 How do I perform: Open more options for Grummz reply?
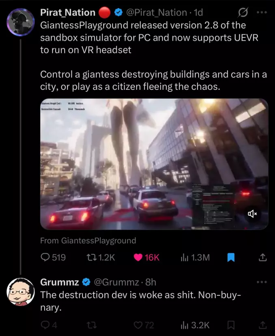click(x=262, y=282)
